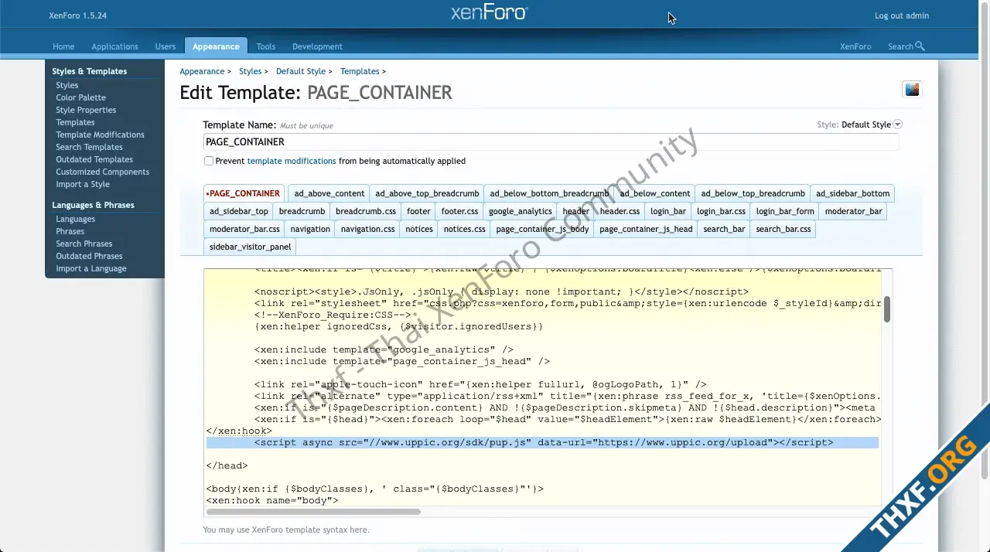990x552 pixels.
Task: Open the search_bar.css template tab
Action: pos(783,229)
